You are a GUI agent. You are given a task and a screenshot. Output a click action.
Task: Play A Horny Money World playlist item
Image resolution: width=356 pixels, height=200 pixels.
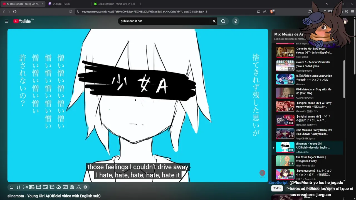pyautogui.click(x=307, y=107)
